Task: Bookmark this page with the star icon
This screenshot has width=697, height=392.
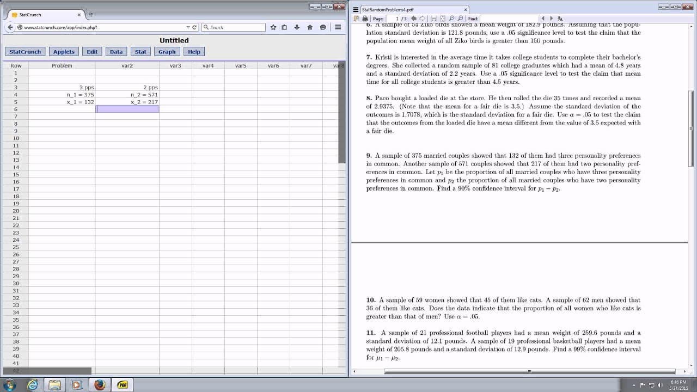Action: (x=273, y=27)
